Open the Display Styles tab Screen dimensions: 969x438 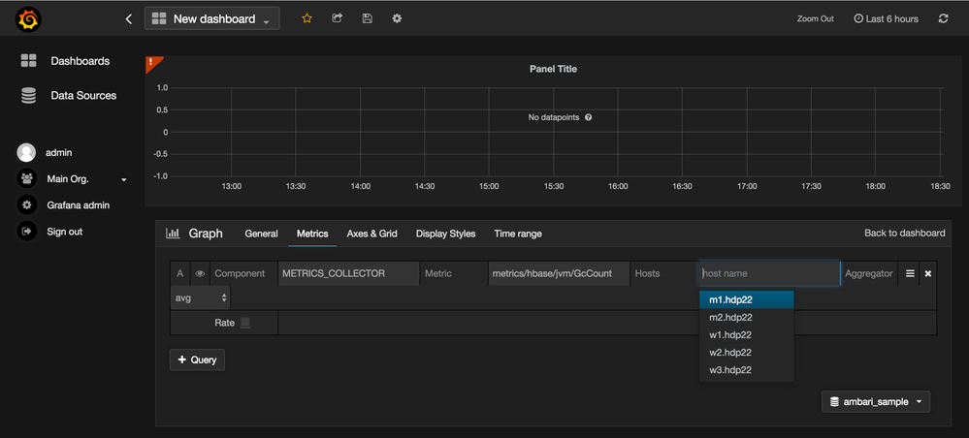pos(445,234)
